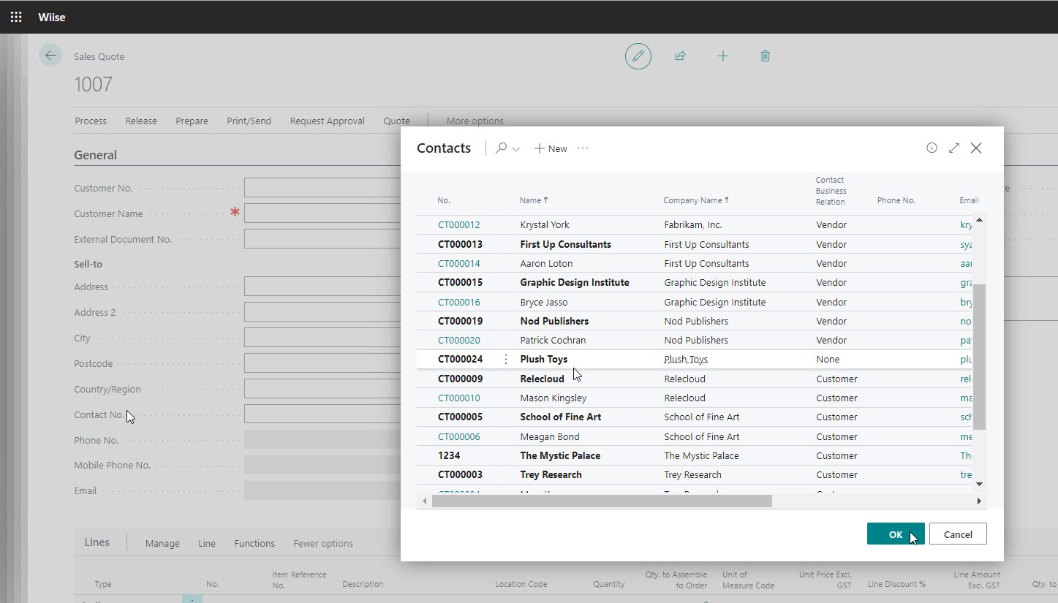Click the contacts horizontal scrollbar thumb
Screen dimensions: 1058x603
[602, 501]
